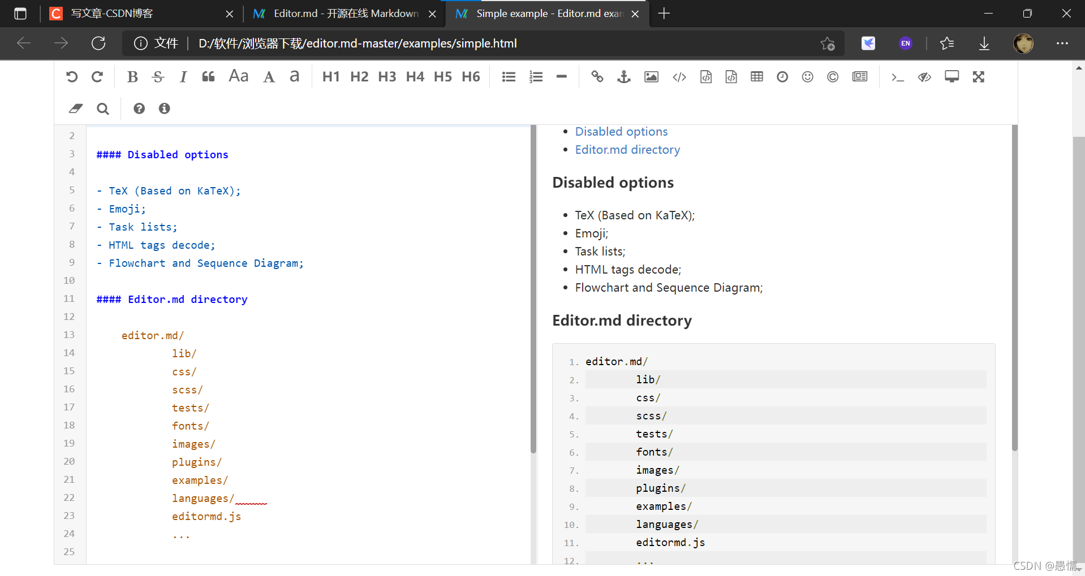This screenshot has width=1085, height=576.
Task: Click the '#### Disabled options' source line
Action: point(162,154)
